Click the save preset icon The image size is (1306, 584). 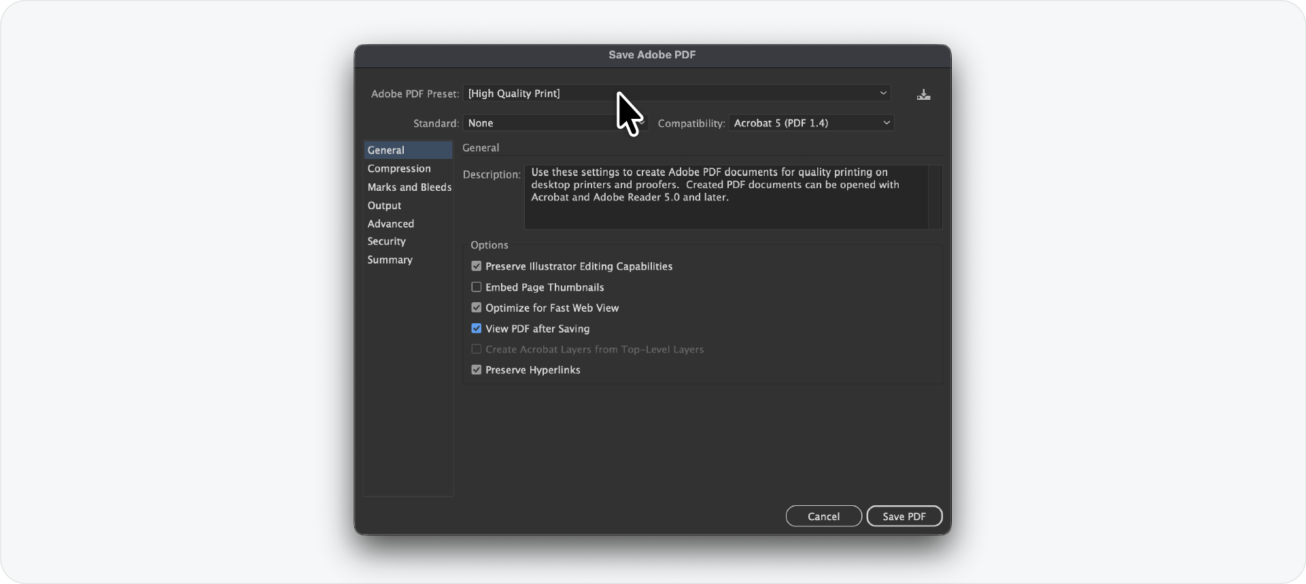click(923, 94)
